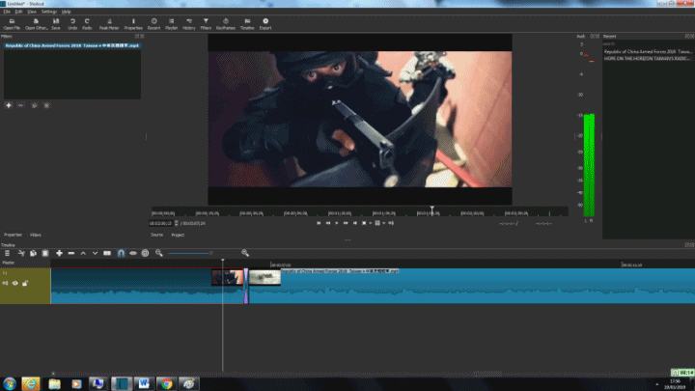Click the timeline zoom-in magnifier

point(244,253)
